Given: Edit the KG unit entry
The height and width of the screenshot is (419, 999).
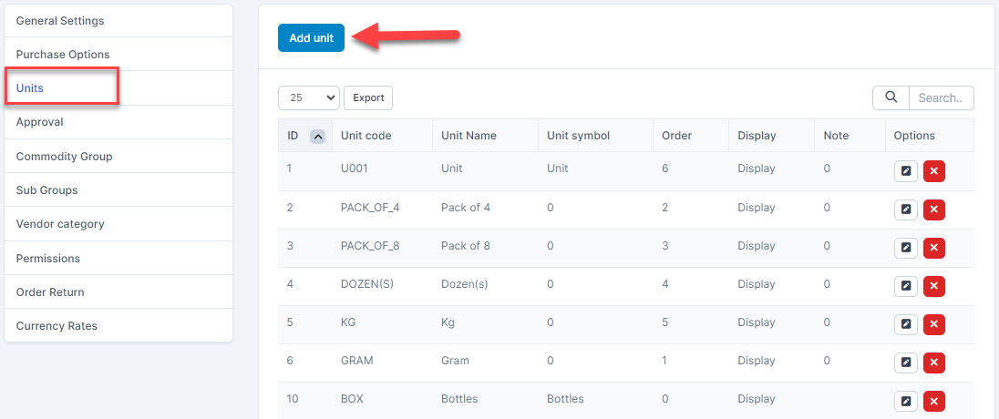Looking at the screenshot, I should [905, 324].
